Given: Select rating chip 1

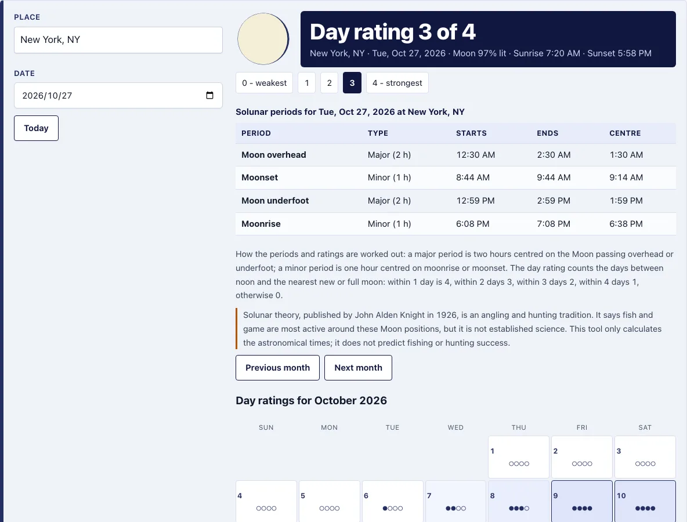Looking at the screenshot, I should (307, 83).
